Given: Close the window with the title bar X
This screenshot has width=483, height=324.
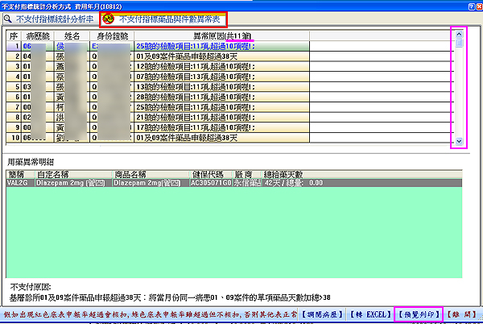Looking at the screenshot, I should [x=477, y=5].
